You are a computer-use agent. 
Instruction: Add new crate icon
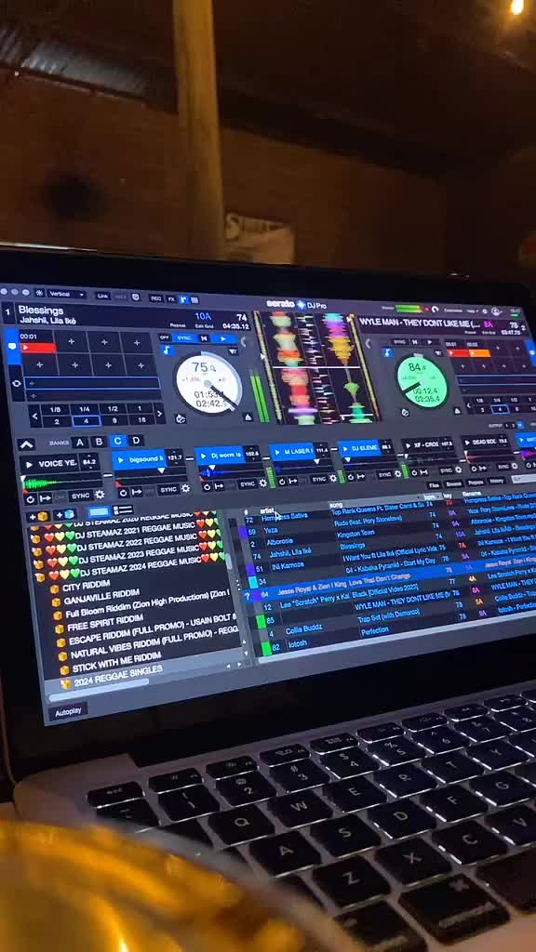(37, 517)
